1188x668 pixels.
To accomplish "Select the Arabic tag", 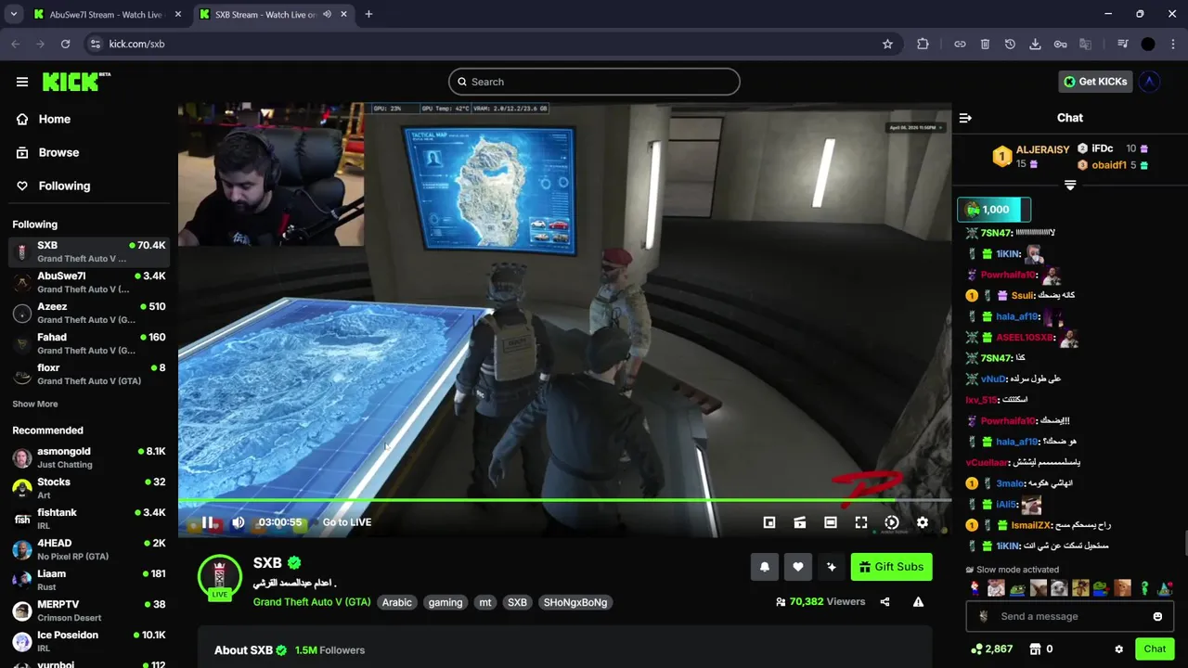I will click(397, 602).
